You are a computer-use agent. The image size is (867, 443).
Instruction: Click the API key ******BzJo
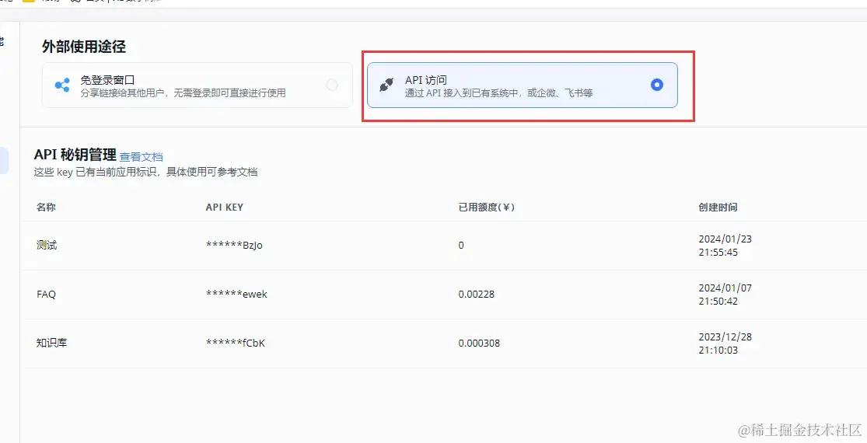(x=234, y=246)
